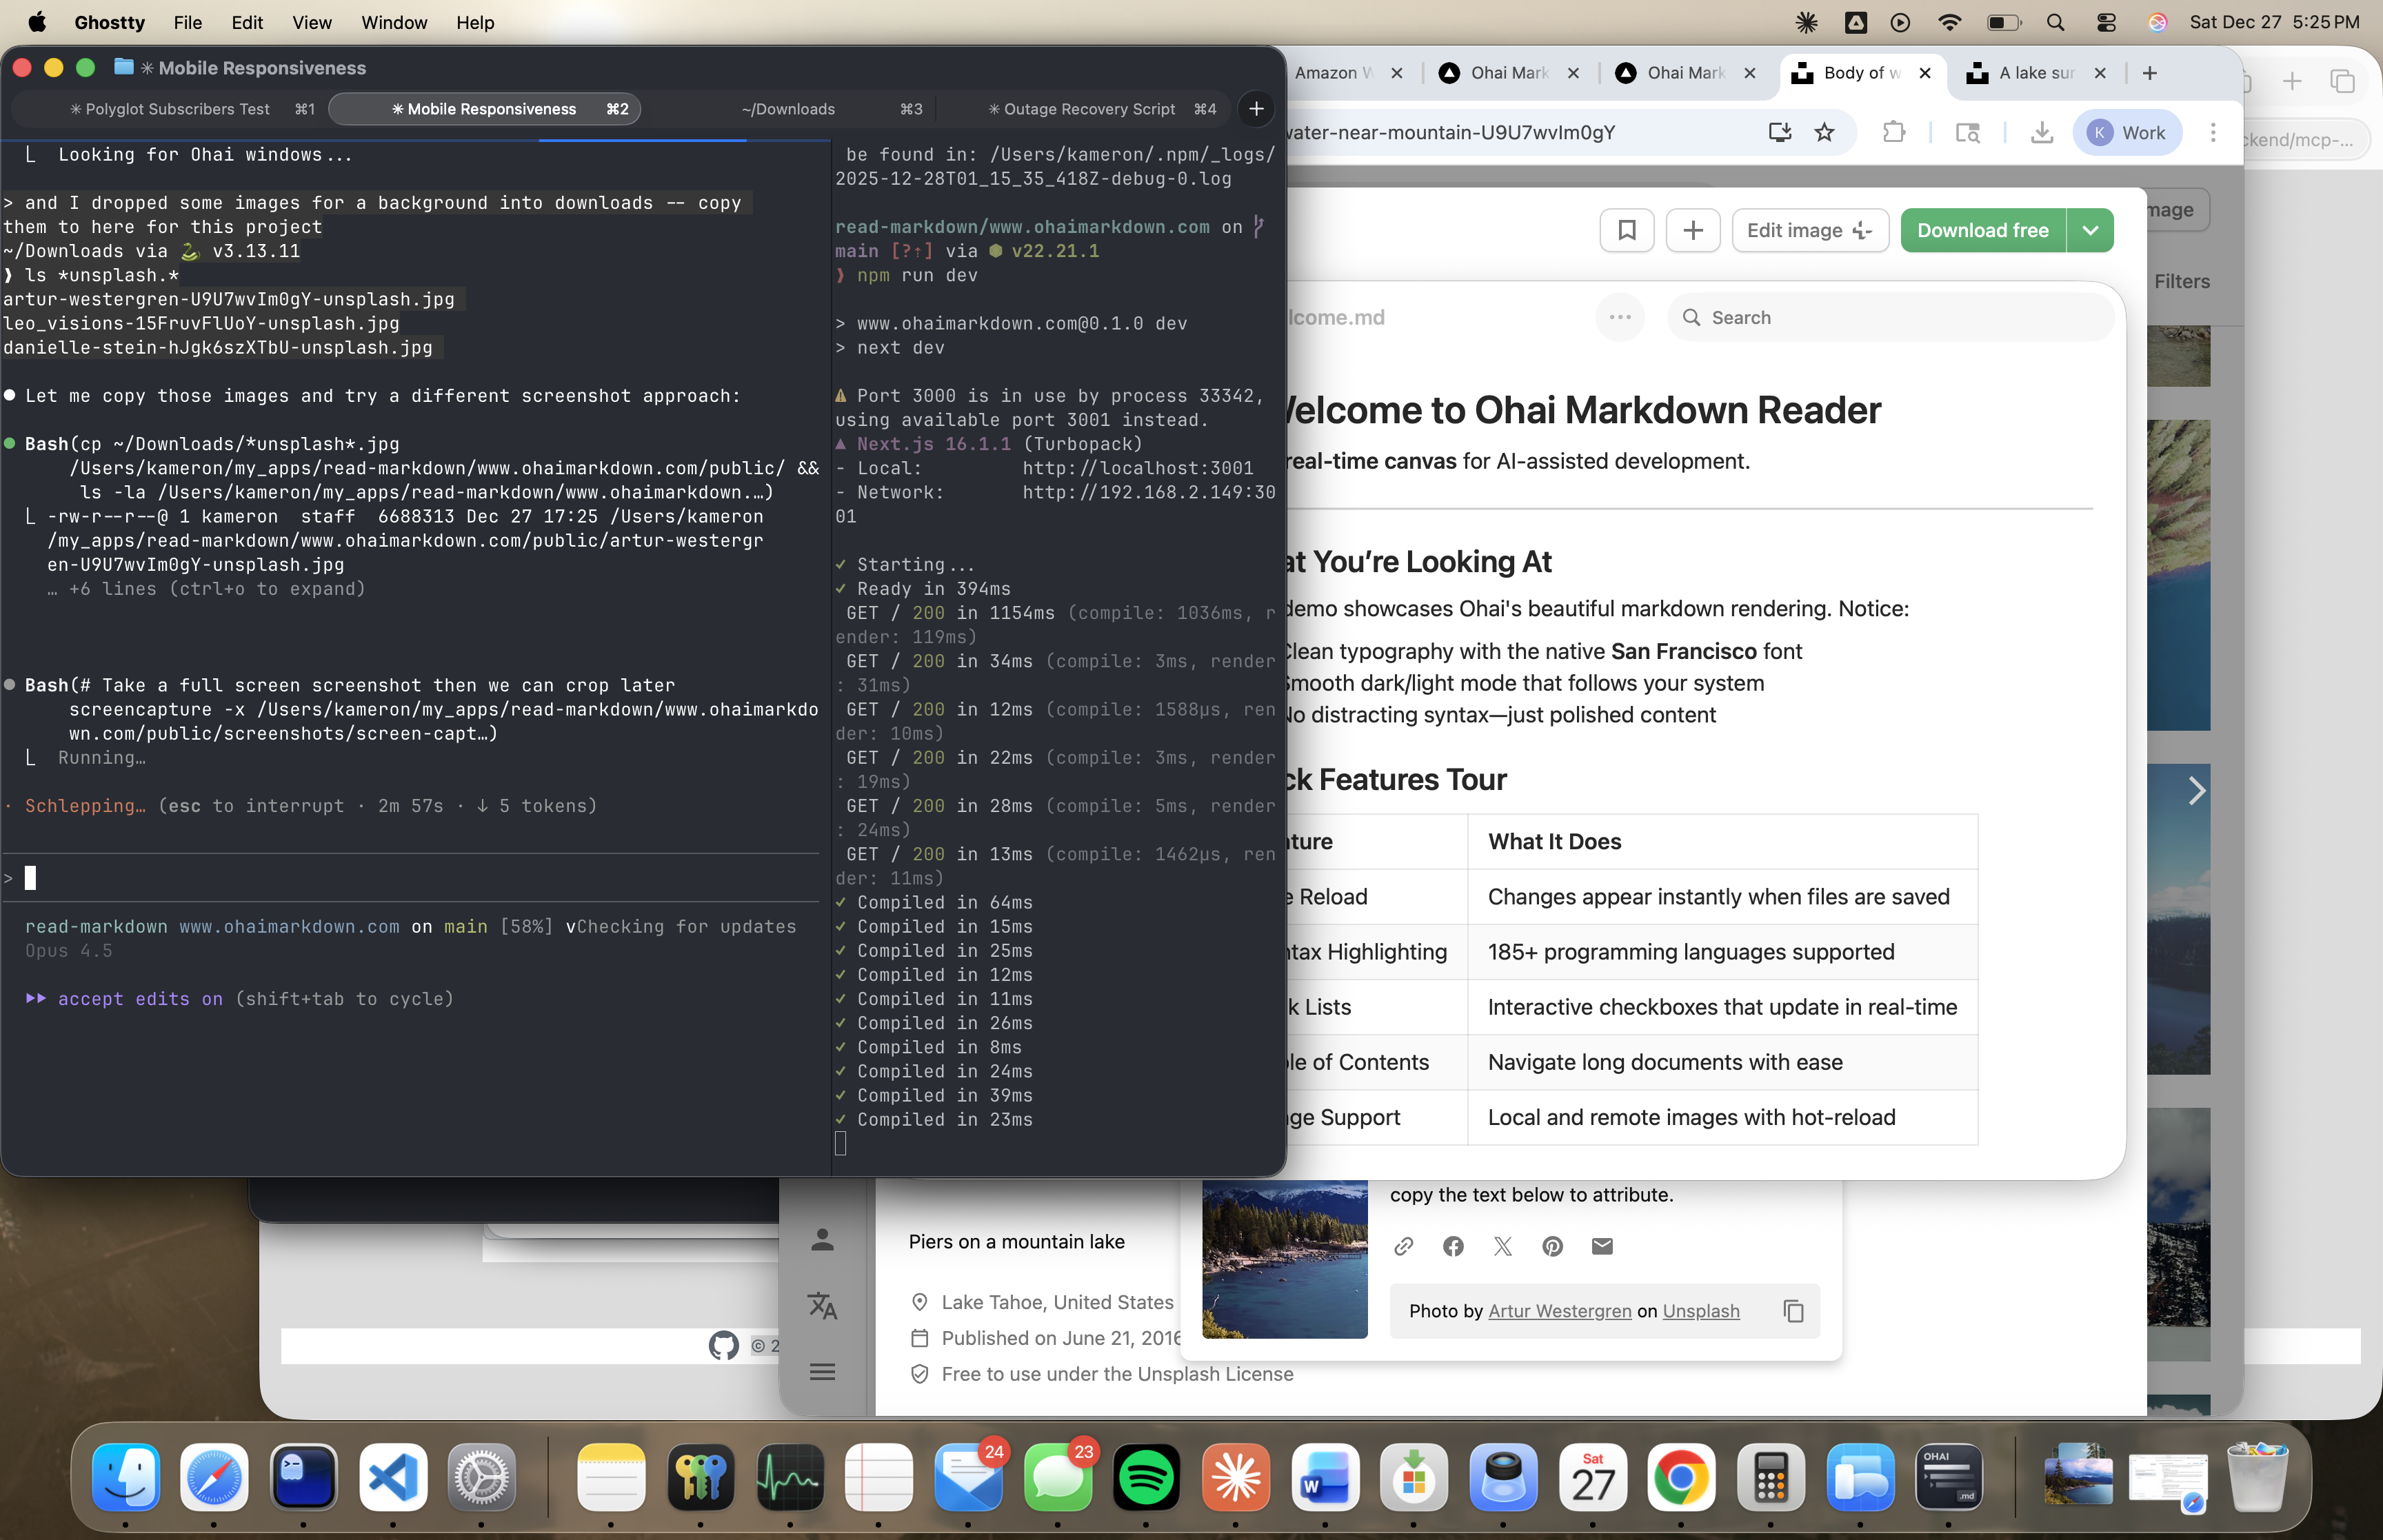Copy the attribution text with copy icon
Screen dimensions: 2383x1540
[x=1794, y=1311]
